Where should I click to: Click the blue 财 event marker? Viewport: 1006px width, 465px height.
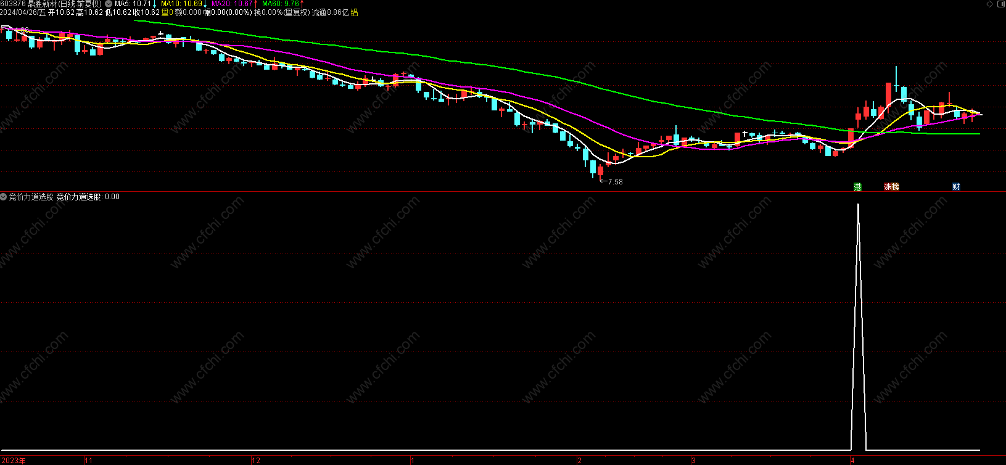pos(956,186)
